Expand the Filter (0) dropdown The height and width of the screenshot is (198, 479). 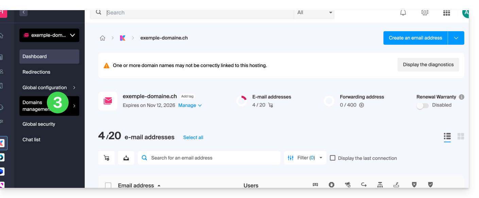click(x=305, y=158)
